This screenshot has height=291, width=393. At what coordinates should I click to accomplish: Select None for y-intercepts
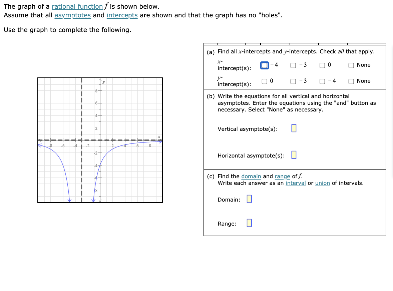(x=351, y=81)
